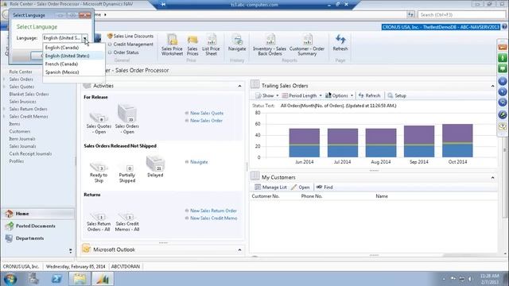
Task: Select English (Canada) language option
Action: (74, 48)
